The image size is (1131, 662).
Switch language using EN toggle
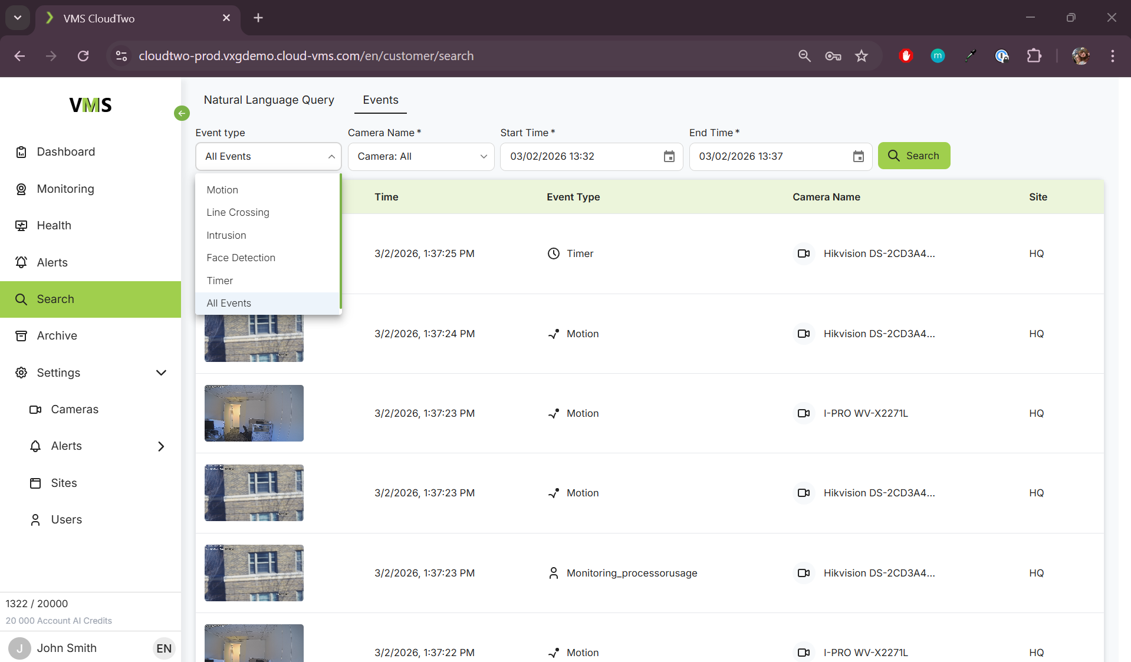(163, 648)
